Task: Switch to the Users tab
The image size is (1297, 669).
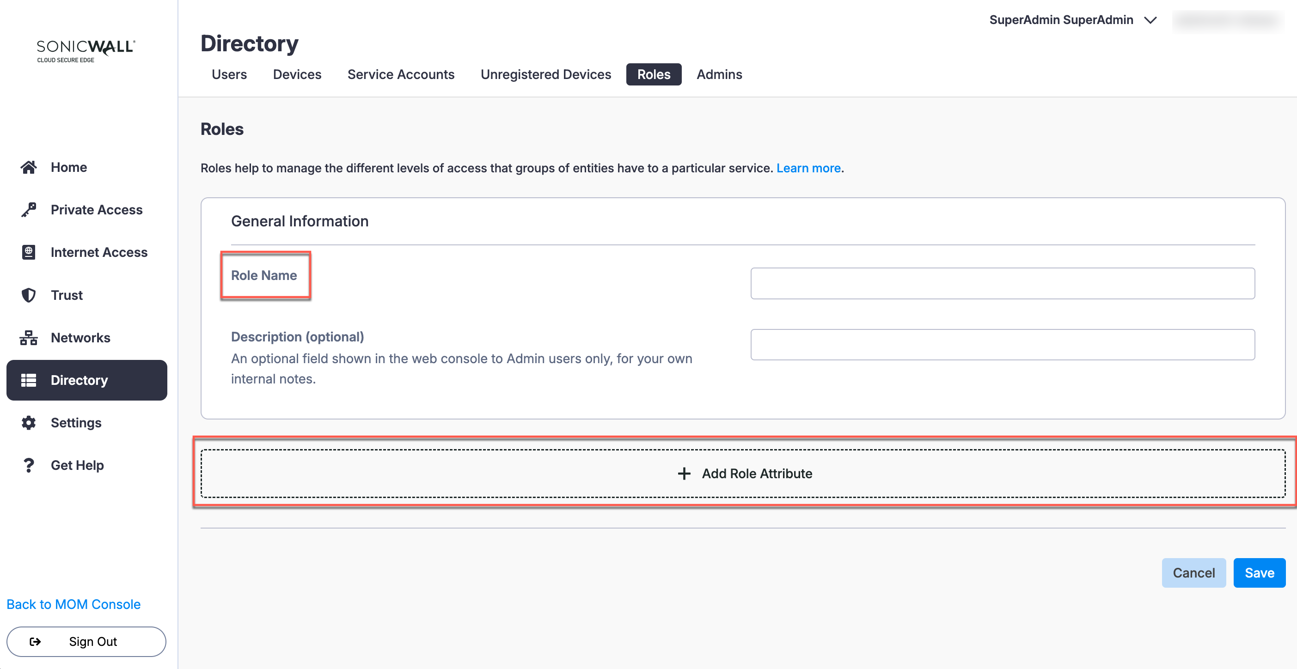Action: click(x=229, y=74)
